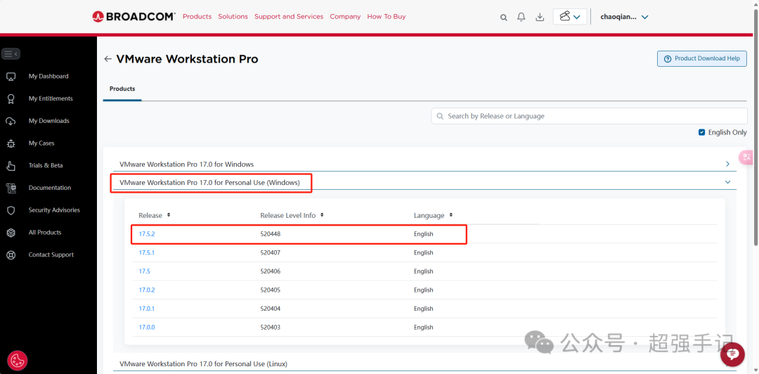Click the My Entitlements ribbon icon
Image resolution: width=759 pixels, height=374 pixels.
pos(11,99)
